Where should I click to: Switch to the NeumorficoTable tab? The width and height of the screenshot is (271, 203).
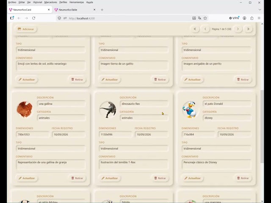(x=75, y=10)
